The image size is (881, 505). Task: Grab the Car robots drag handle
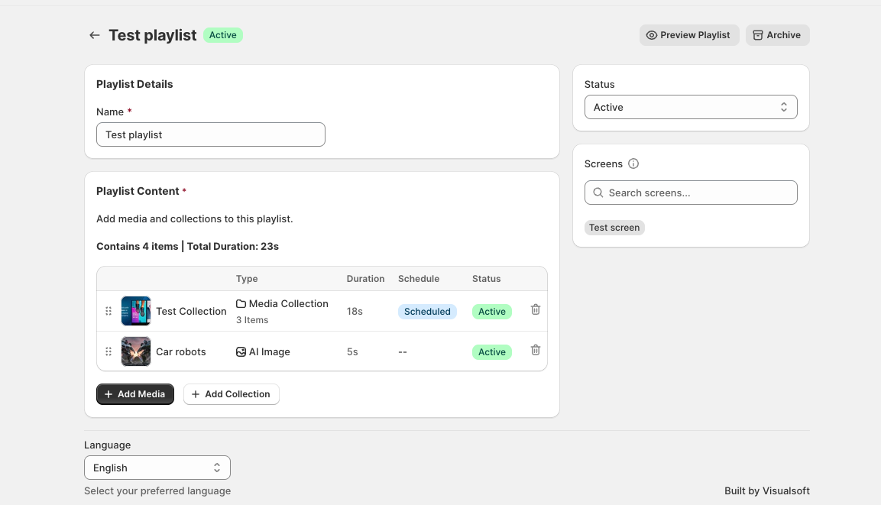(109, 351)
